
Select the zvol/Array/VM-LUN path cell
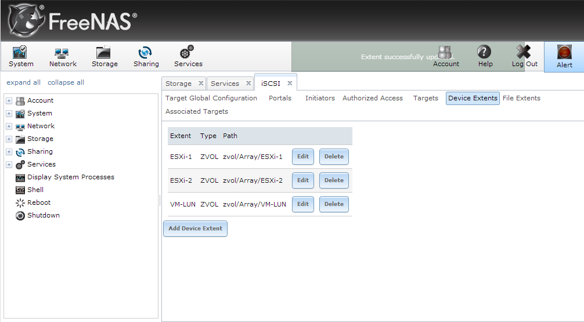click(x=254, y=204)
